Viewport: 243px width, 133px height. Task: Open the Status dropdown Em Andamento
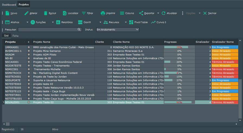[117, 29]
